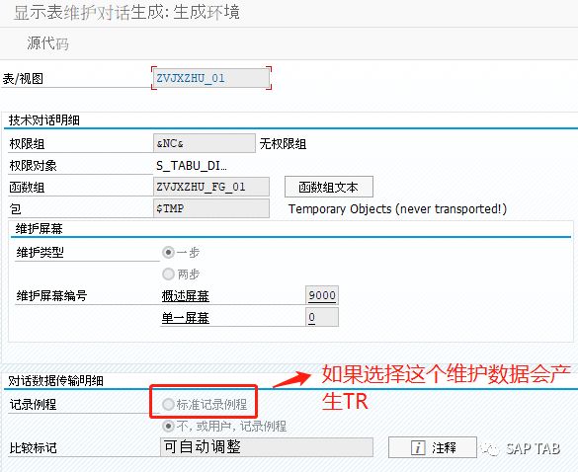Click the 注释 info button
This screenshot has height=472, width=578.
point(433,447)
